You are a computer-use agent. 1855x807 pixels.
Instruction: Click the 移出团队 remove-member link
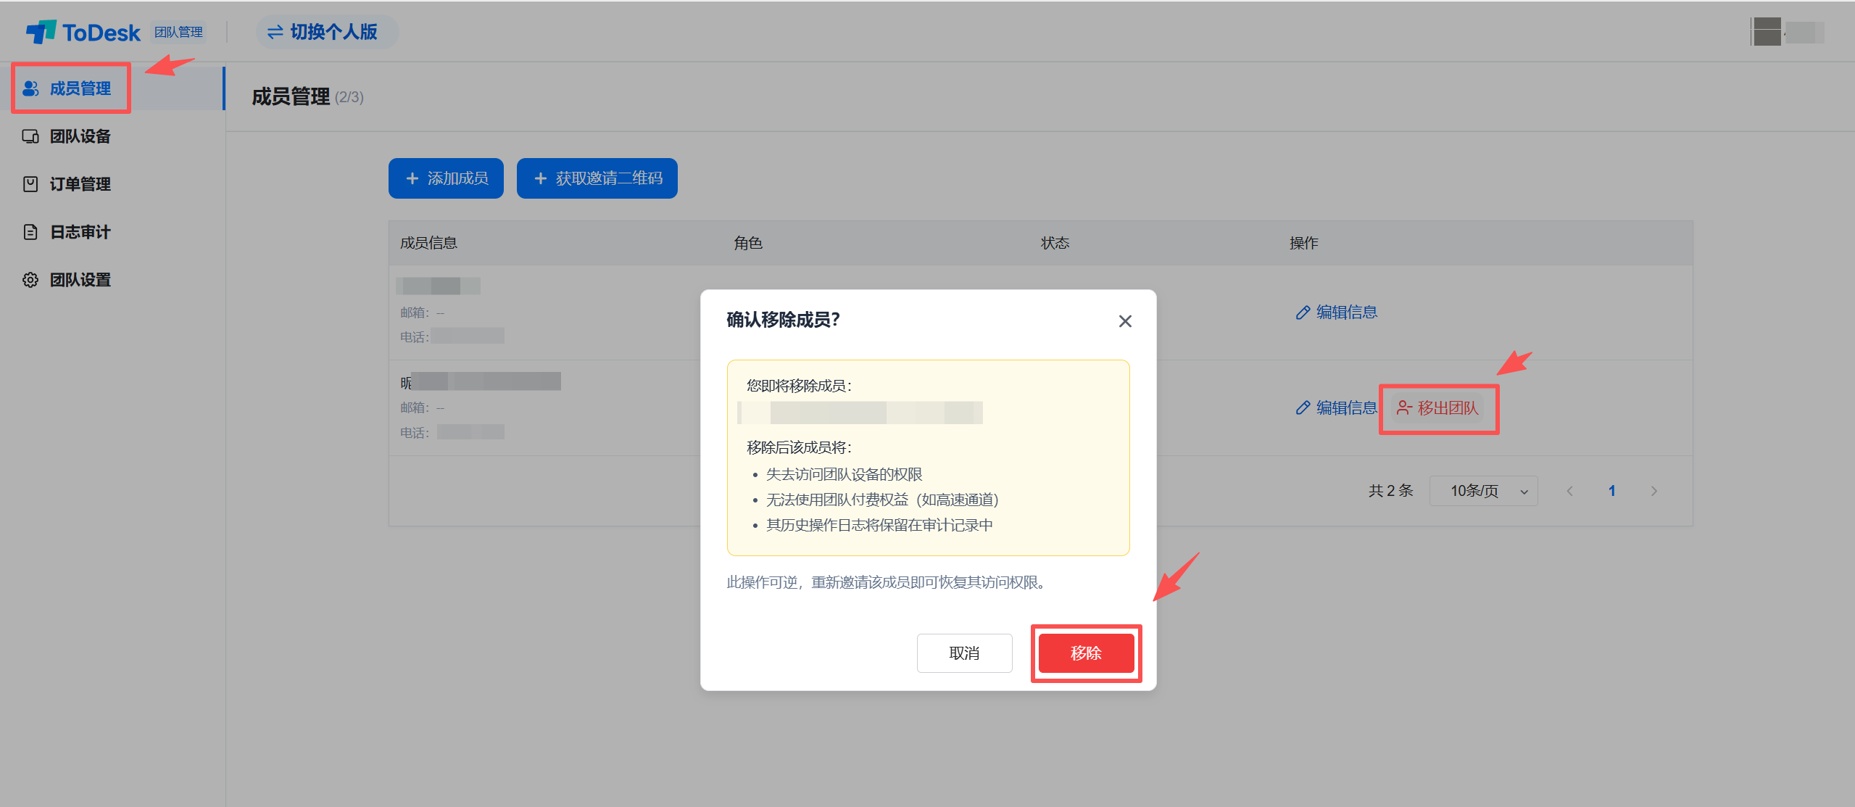tap(1437, 408)
